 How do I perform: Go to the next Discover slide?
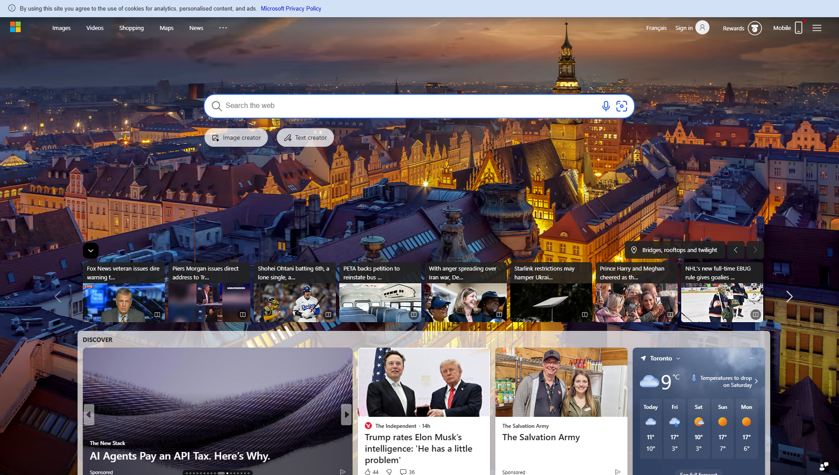point(346,415)
